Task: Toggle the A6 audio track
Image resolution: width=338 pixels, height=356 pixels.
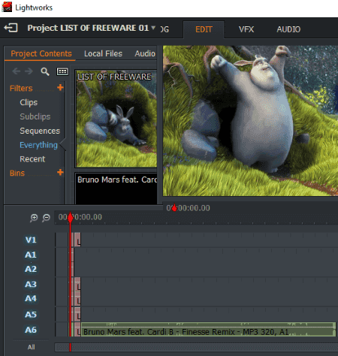Action: click(x=31, y=330)
